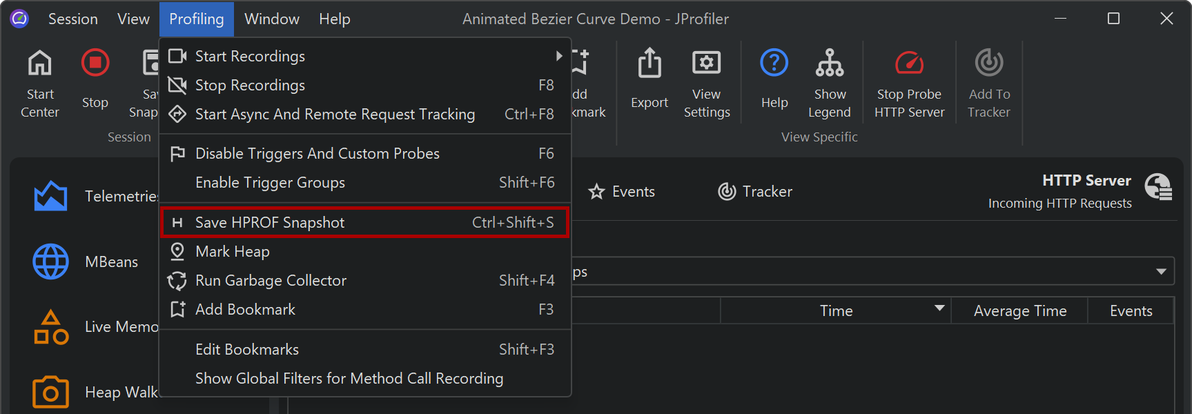Click the Stop session icon
This screenshot has height=414, width=1192.
pyautogui.click(x=95, y=63)
